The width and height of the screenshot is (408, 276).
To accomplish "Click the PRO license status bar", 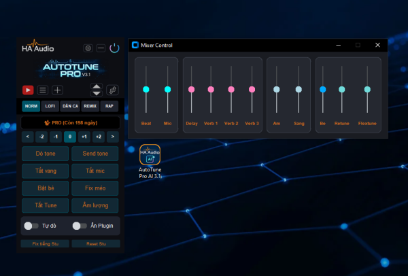I will (x=70, y=123).
